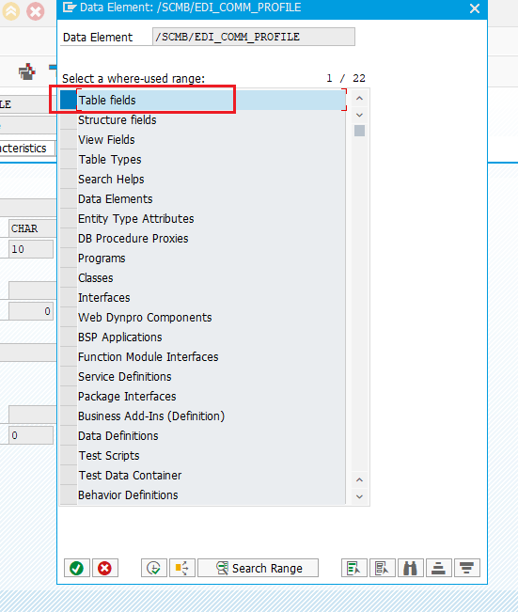
Task: Click the execute in background clock icon
Action: coord(154,568)
